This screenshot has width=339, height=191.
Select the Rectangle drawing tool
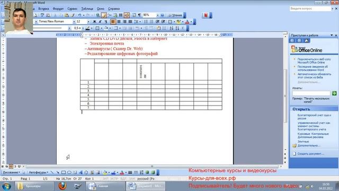click(64, 172)
